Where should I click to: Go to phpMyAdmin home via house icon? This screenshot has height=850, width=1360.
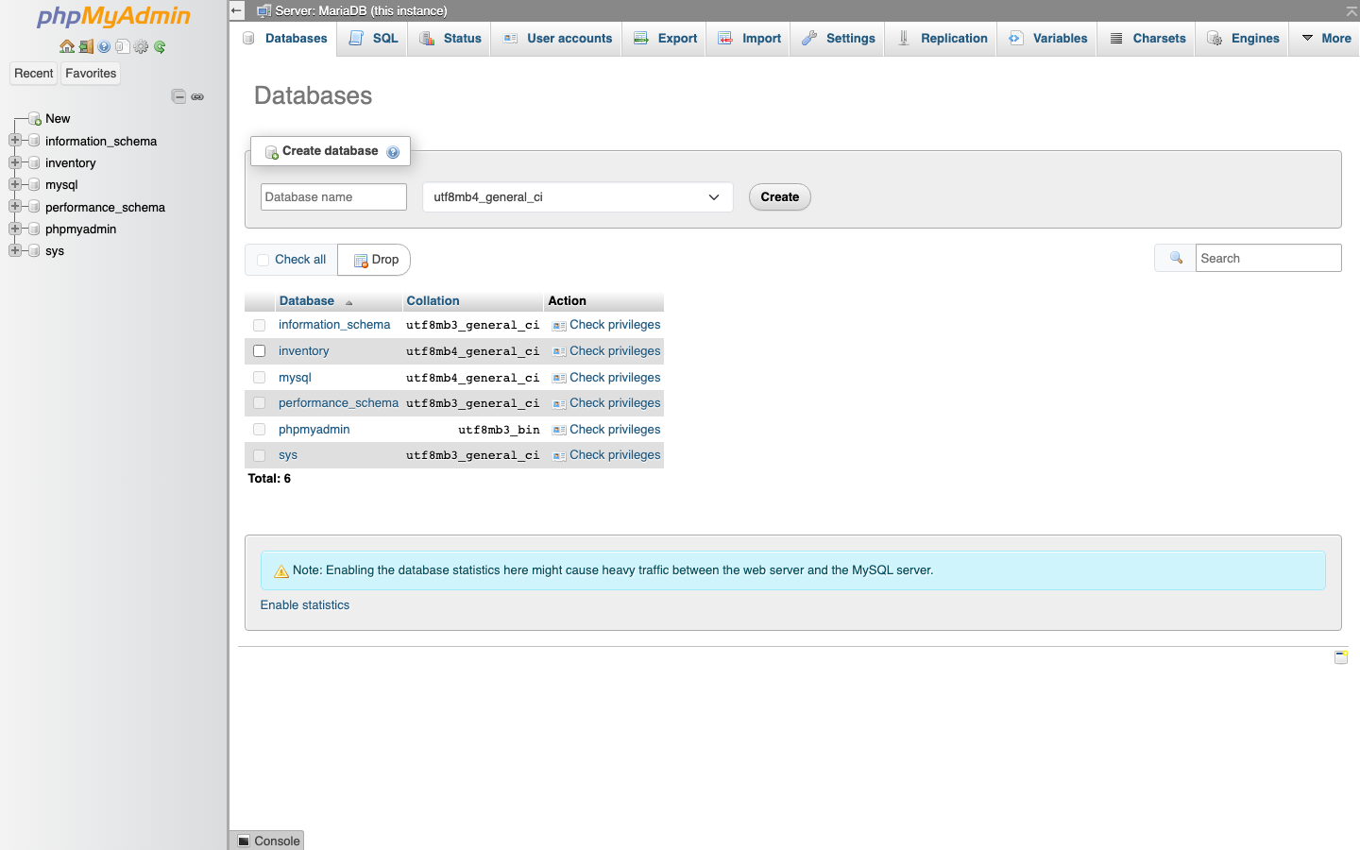[66, 46]
